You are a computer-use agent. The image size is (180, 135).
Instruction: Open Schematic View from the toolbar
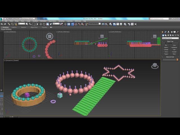pos(121,24)
